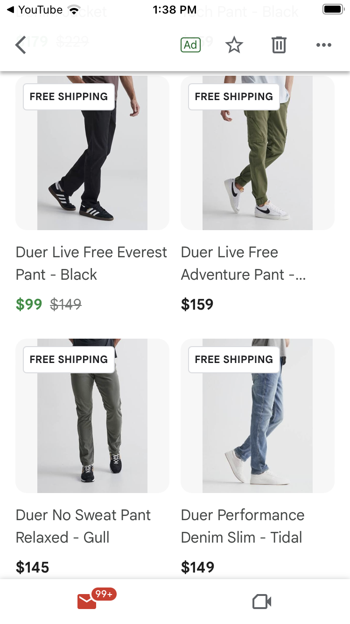Viewport: 350px width, 624px height.
Task: Open the three-dot more options menu
Action: tap(323, 45)
